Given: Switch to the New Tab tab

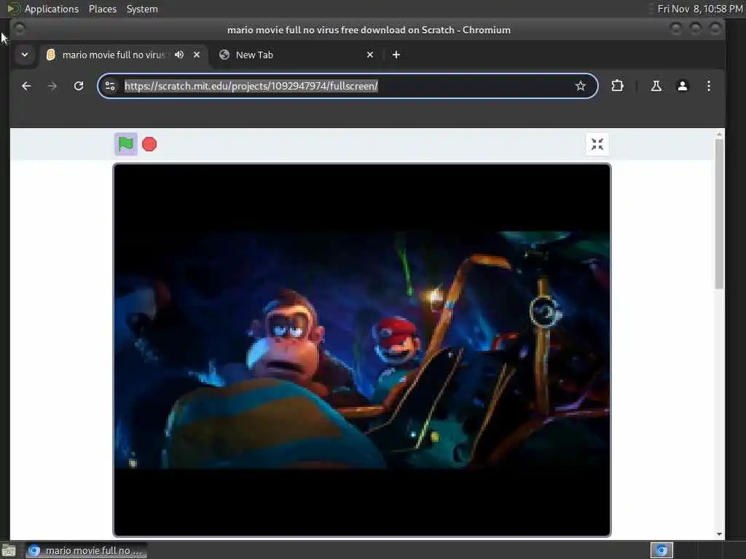Looking at the screenshot, I should [297, 55].
